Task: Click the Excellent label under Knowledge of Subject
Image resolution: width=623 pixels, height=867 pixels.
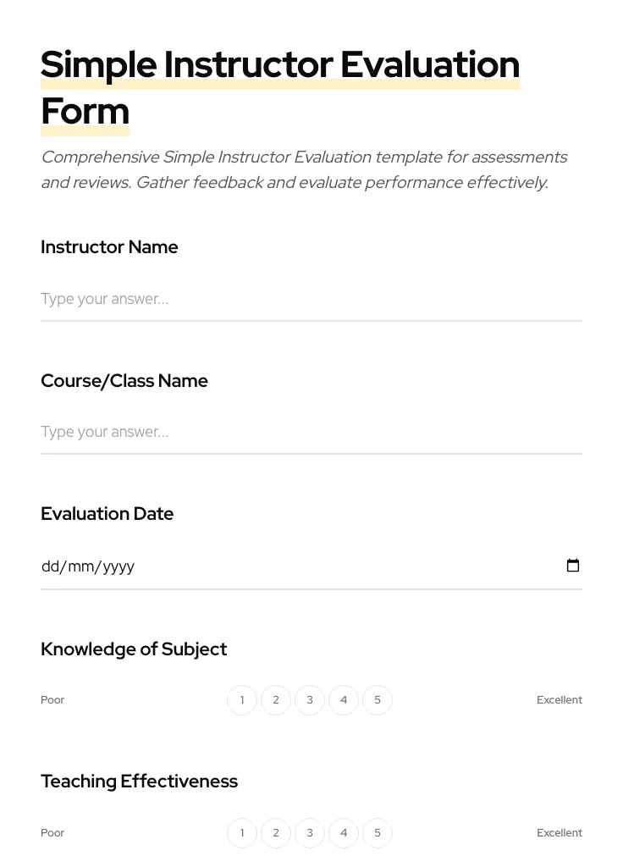Action: (560, 700)
